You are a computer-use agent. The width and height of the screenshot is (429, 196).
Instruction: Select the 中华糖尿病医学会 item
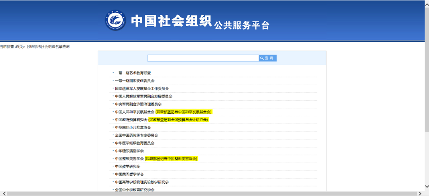[x=129, y=151]
